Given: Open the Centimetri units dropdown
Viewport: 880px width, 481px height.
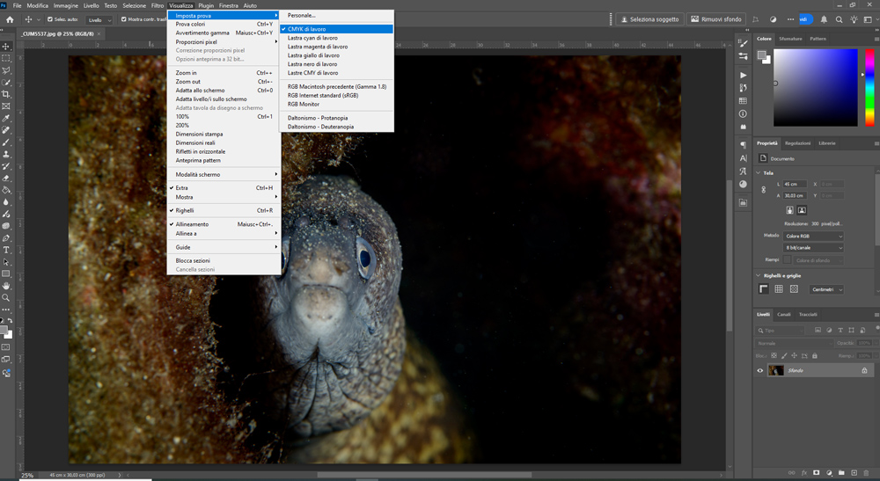Looking at the screenshot, I should pyautogui.click(x=826, y=289).
